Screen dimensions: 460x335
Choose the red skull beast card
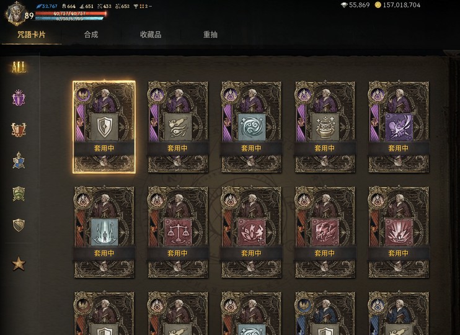point(325,232)
